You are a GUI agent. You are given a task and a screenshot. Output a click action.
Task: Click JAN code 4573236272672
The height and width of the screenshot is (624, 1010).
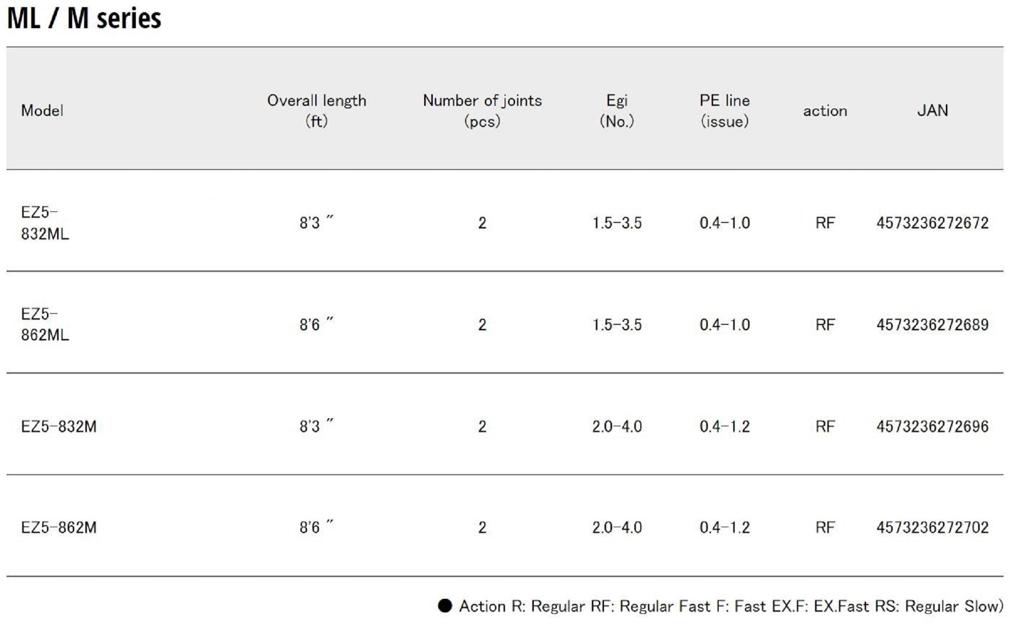coord(932,223)
